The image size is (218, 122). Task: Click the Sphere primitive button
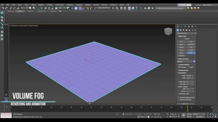click(x=181, y=44)
